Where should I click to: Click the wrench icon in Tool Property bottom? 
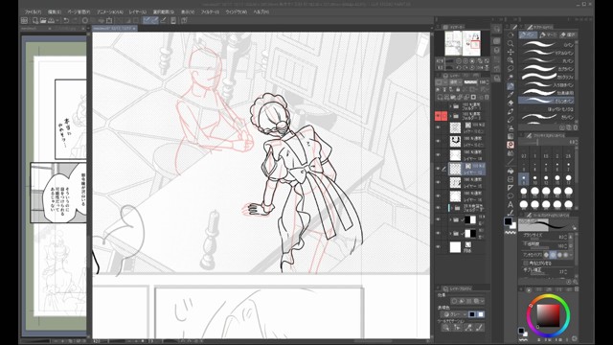[575, 281]
